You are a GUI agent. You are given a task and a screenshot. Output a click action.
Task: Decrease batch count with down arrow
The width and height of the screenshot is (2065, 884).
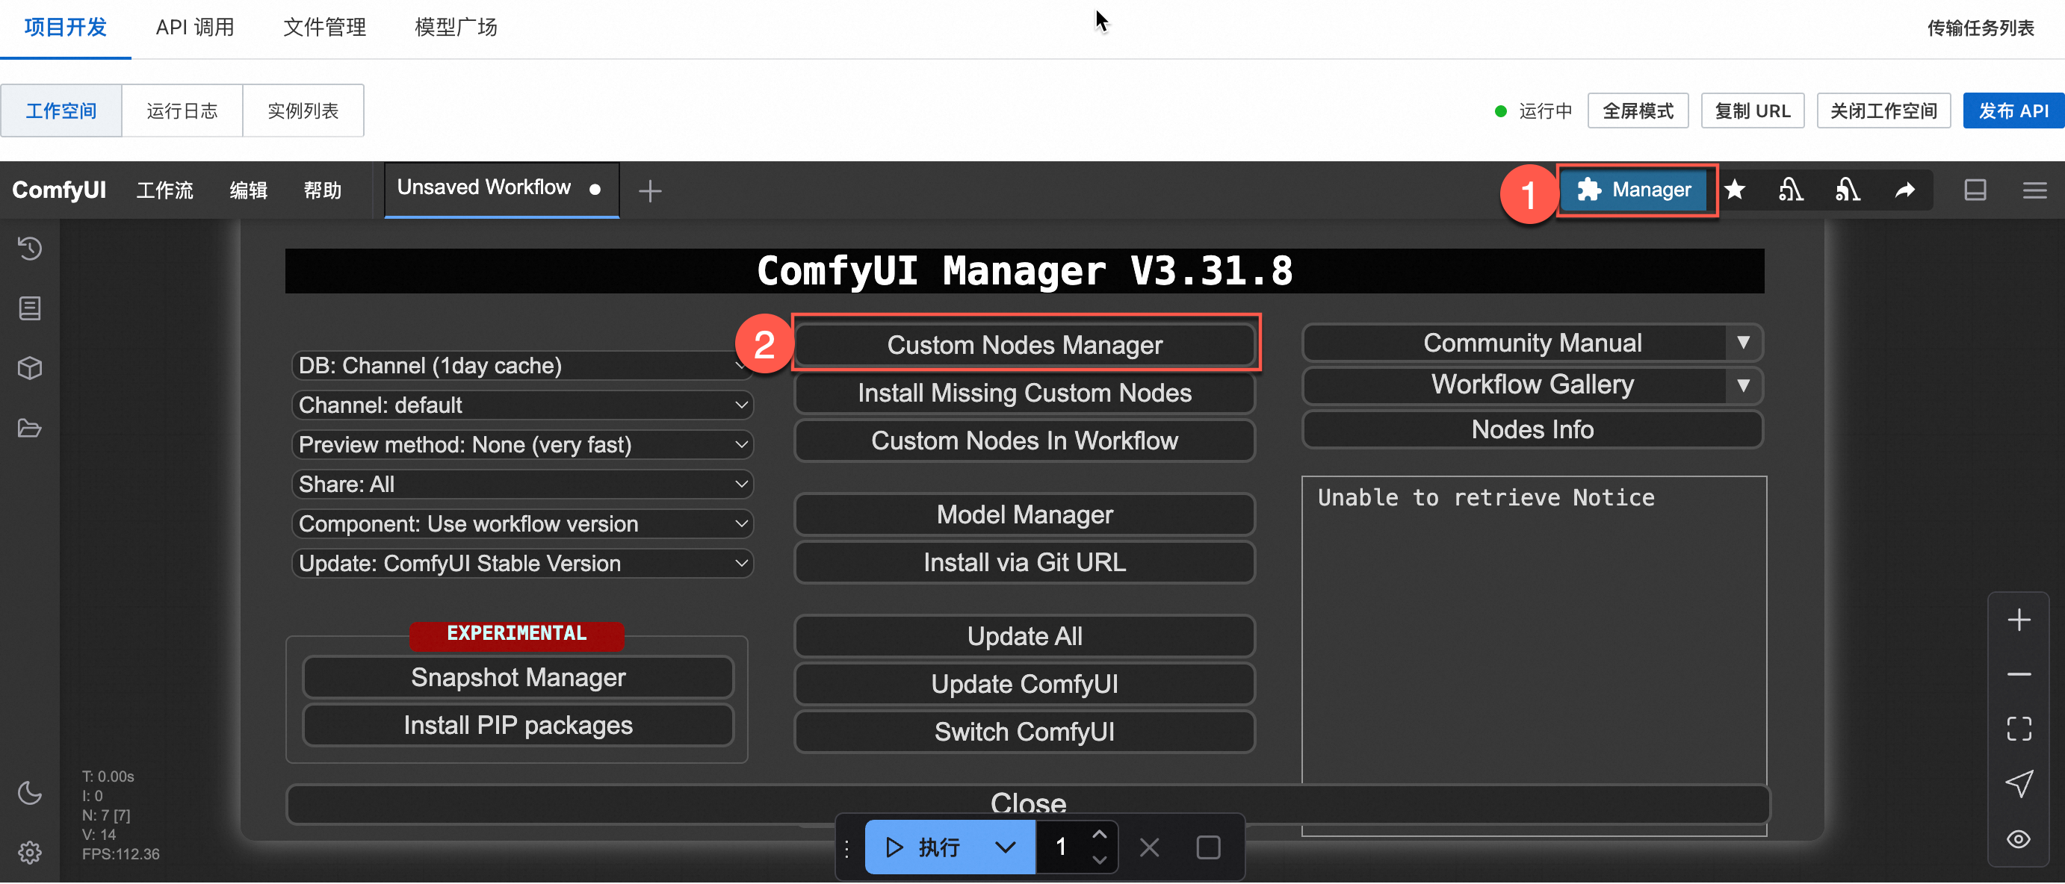pos(1099,860)
